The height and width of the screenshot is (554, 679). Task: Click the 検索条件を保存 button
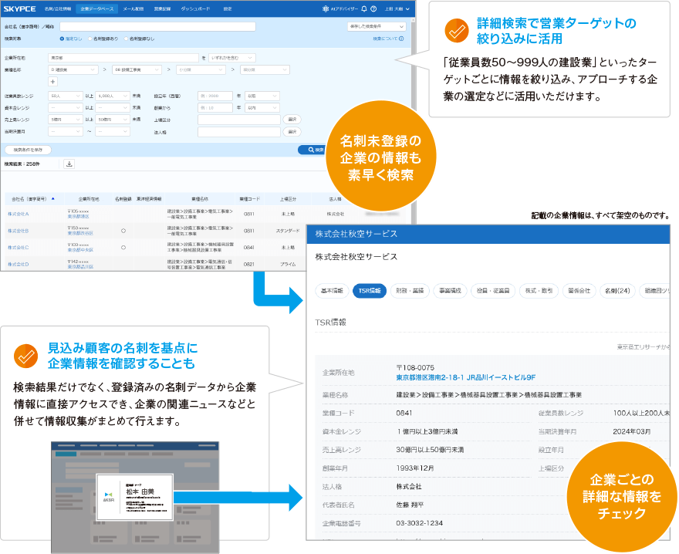click(x=26, y=149)
